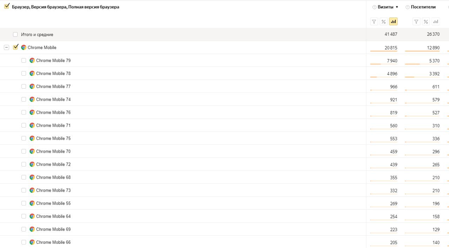The image size is (449, 248).
Task: Click Chrome icon beside Chrome Mobile 71
Action: point(32,125)
